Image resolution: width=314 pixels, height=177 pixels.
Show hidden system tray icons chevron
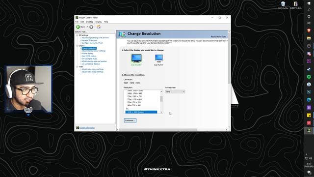pyautogui.click(x=307, y=154)
